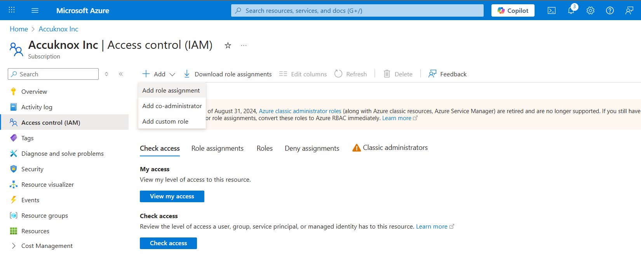Select Access control (IAM) in sidebar
The width and height of the screenshot is (641, 258).
(x=65, y=122)
